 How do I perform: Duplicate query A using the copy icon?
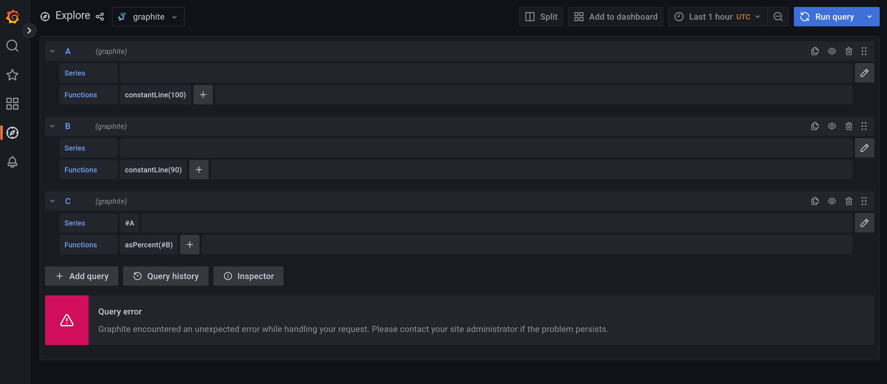[815, 51]
